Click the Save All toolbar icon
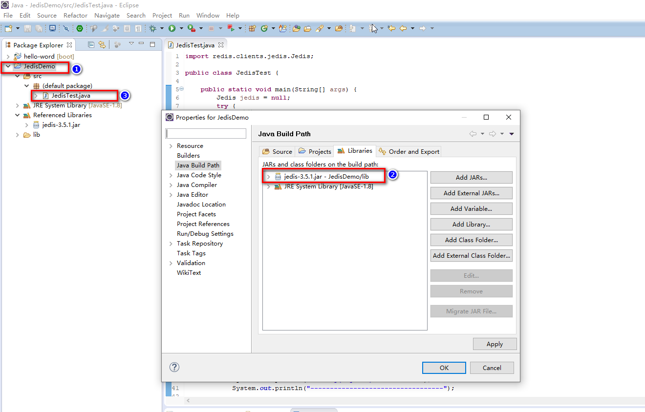This screenshot has width=645, height=412. (x=38, y=28)
